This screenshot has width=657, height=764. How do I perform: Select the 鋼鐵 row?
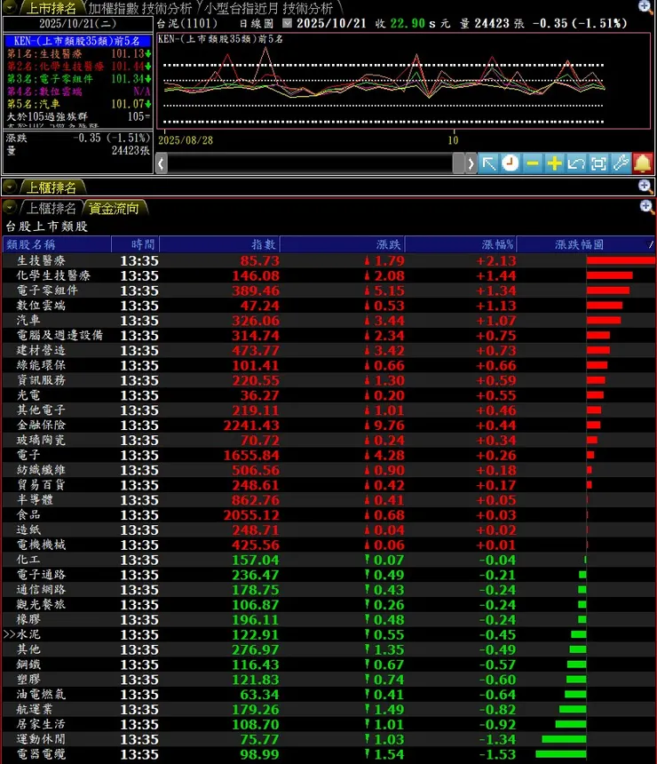click(x=328, y=665)
